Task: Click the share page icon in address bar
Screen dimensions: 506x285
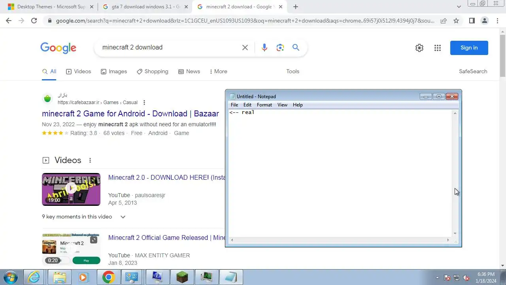Action: coord(444,21)
